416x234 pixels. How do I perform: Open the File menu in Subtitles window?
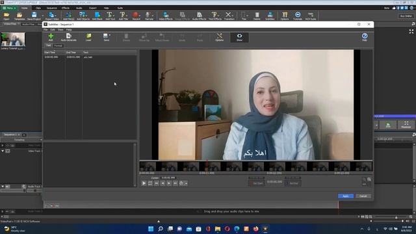click(x=45, y=30)
